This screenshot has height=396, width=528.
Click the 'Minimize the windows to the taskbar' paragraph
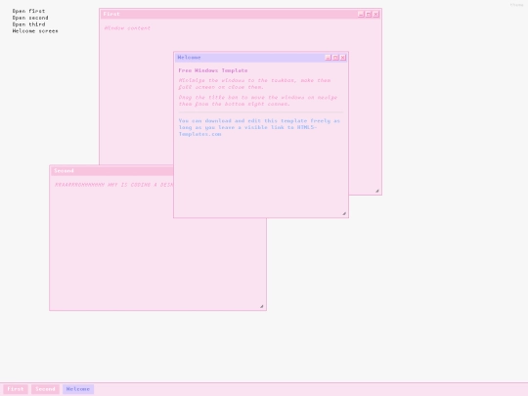coord(254,84)
